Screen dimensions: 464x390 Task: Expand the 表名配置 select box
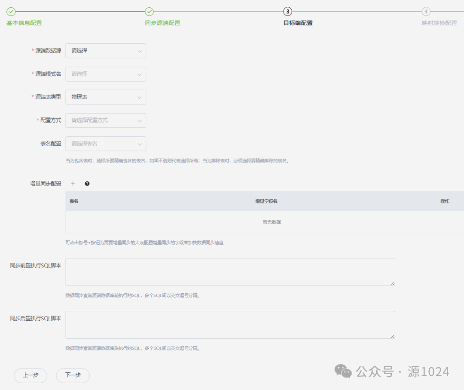(106, 144)
